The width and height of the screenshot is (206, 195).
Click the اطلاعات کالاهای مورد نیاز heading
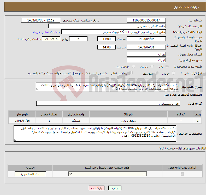(183, 95)
